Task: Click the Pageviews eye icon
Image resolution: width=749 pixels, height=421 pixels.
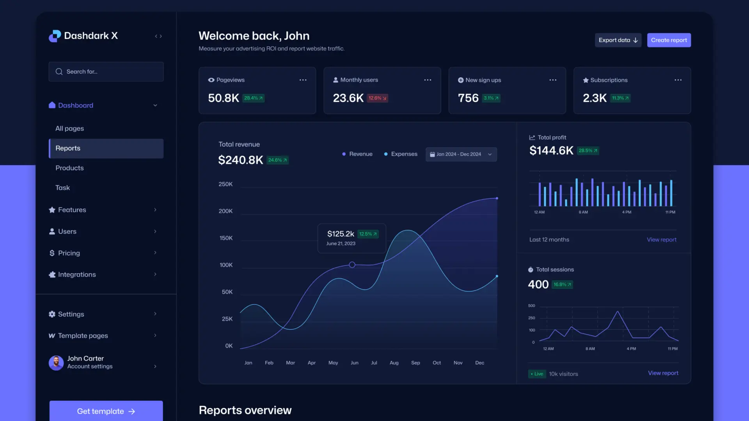Action: 211,80
